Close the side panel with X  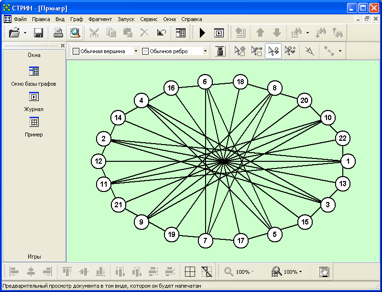coord(63,45)
